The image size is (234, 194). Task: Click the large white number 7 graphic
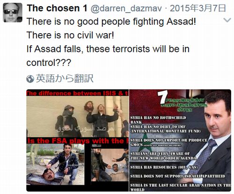pos(162,97)
